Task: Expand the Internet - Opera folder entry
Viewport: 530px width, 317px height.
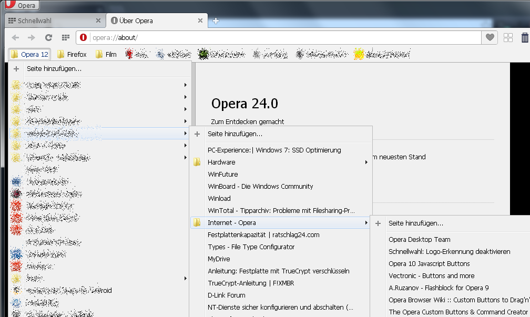Action: [280, 223]
